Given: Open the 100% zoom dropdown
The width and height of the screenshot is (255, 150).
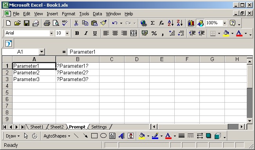Looking at the screenshot, I should [x=224, y=23].
